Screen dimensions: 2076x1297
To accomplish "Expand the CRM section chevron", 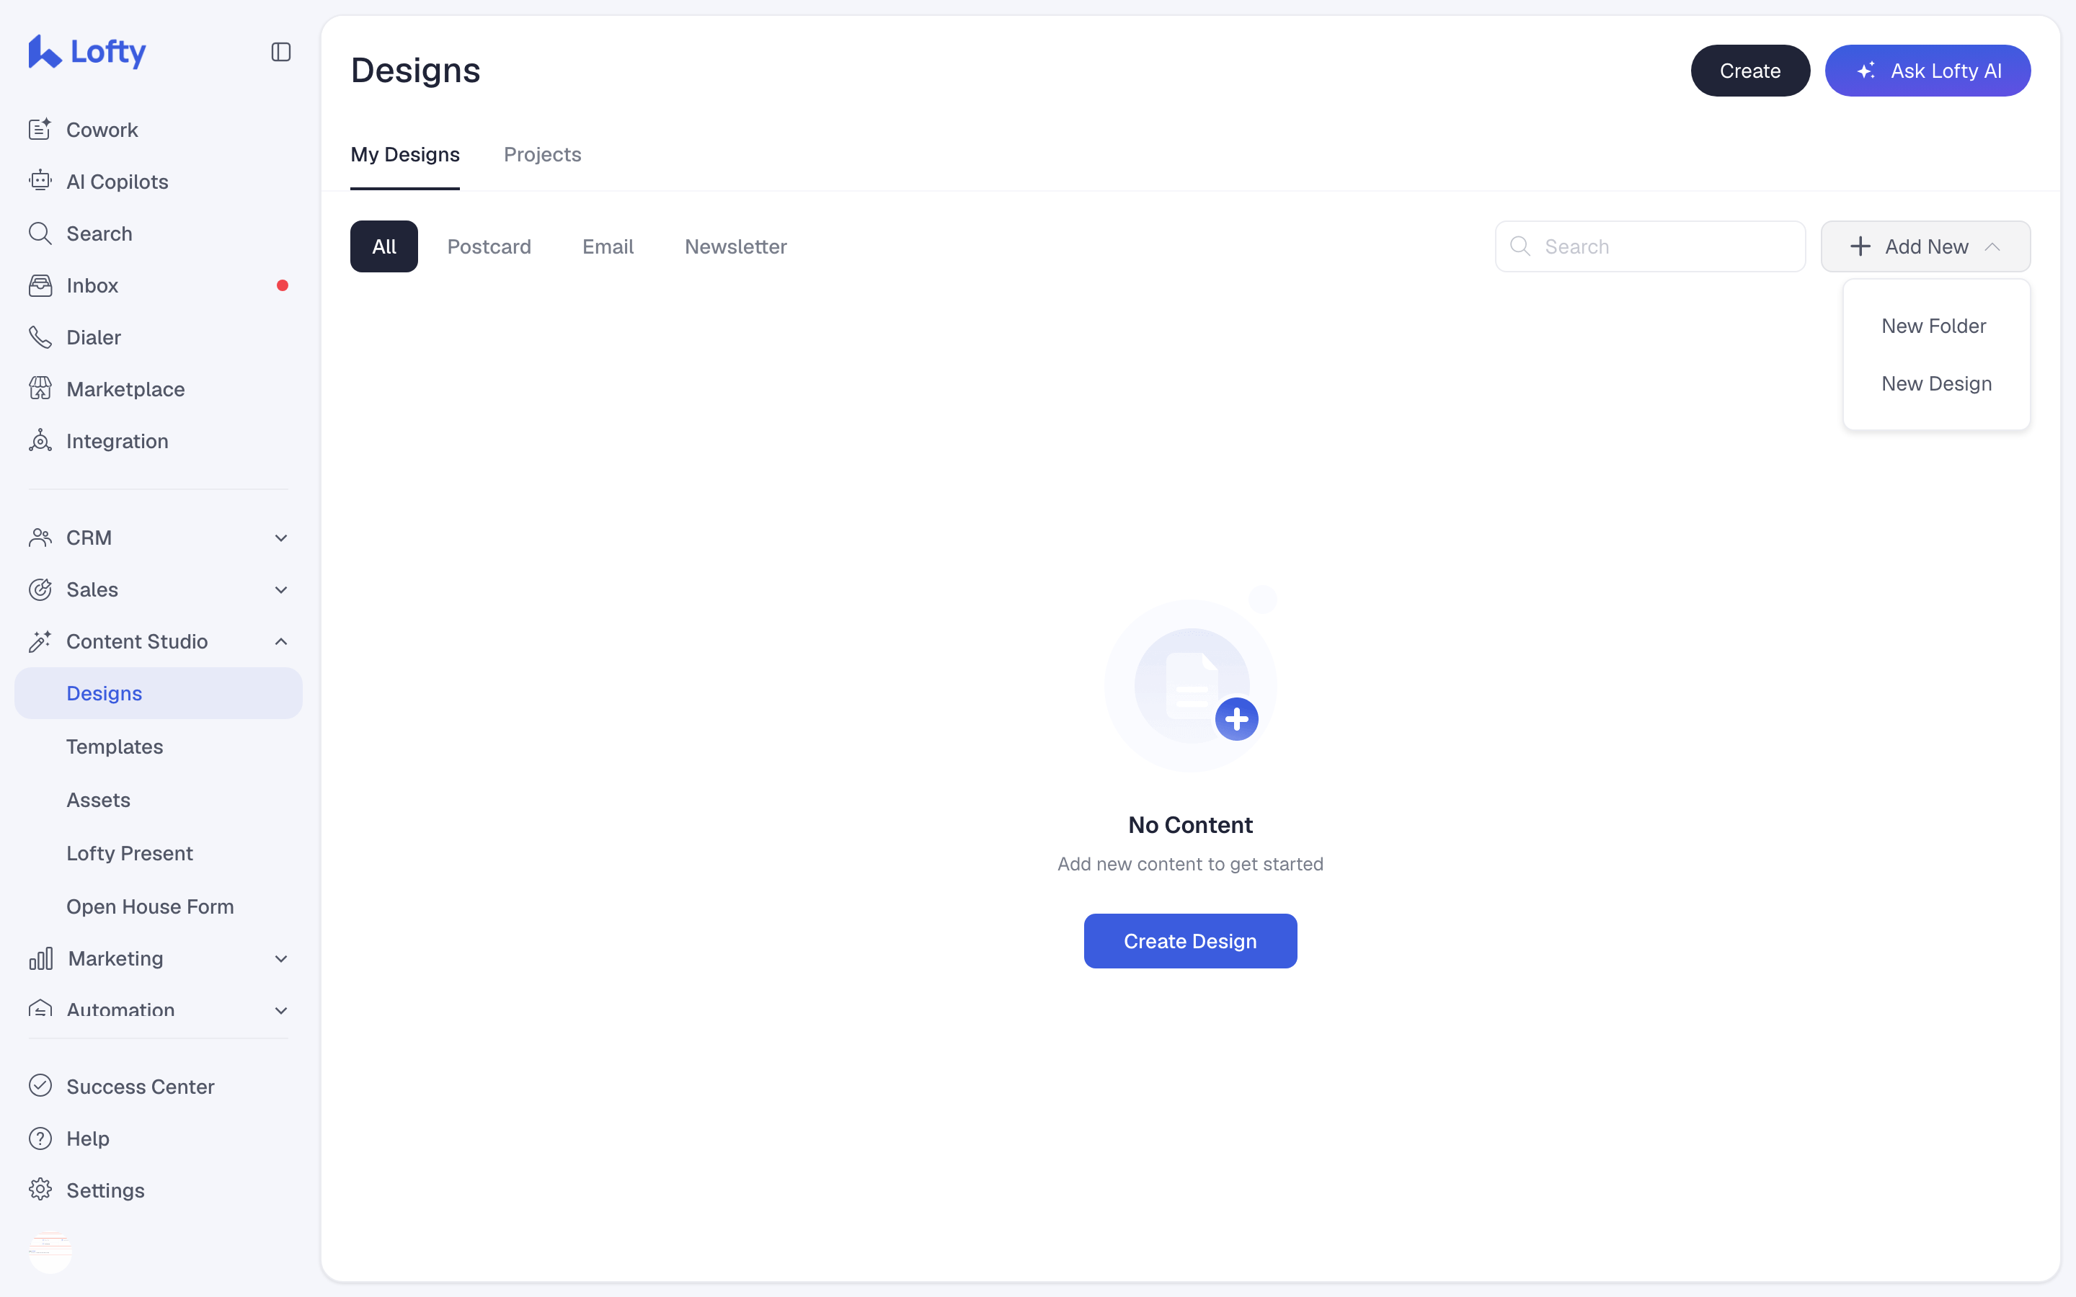I will 280,538.
